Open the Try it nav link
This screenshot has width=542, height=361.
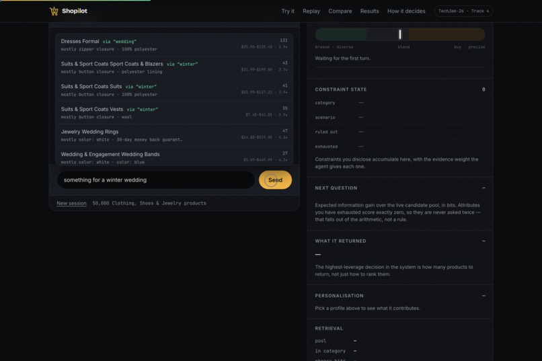point(288,11)
